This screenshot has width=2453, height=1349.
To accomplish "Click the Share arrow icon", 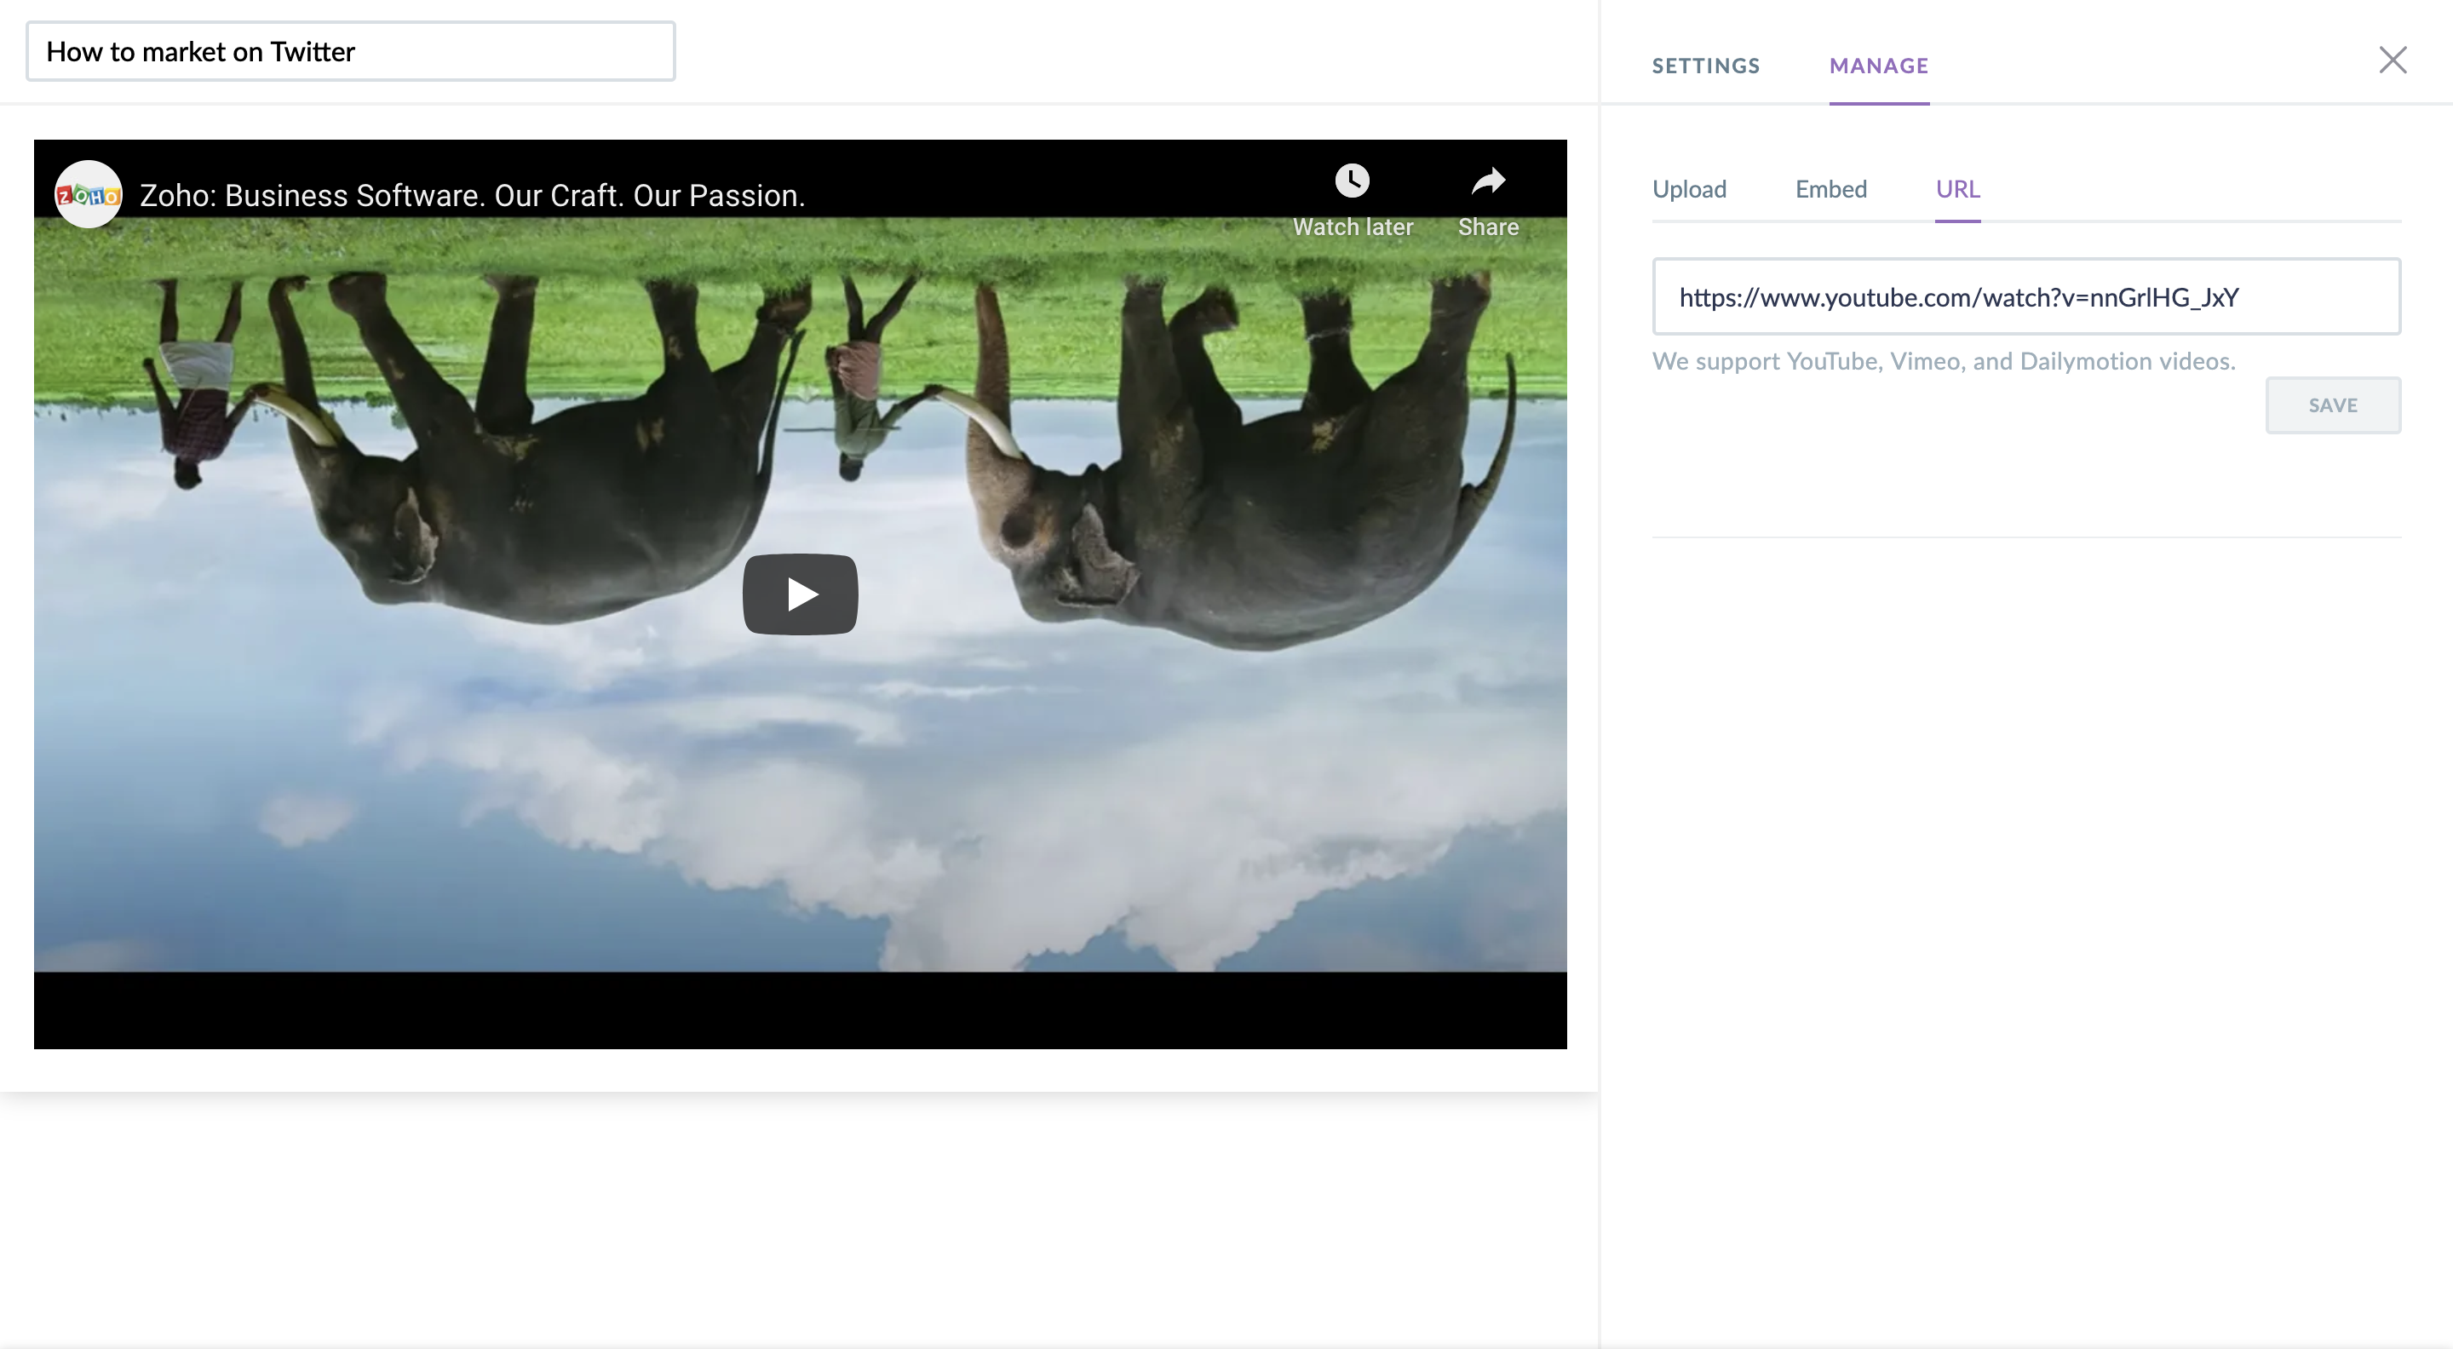I will (1487, 181).
